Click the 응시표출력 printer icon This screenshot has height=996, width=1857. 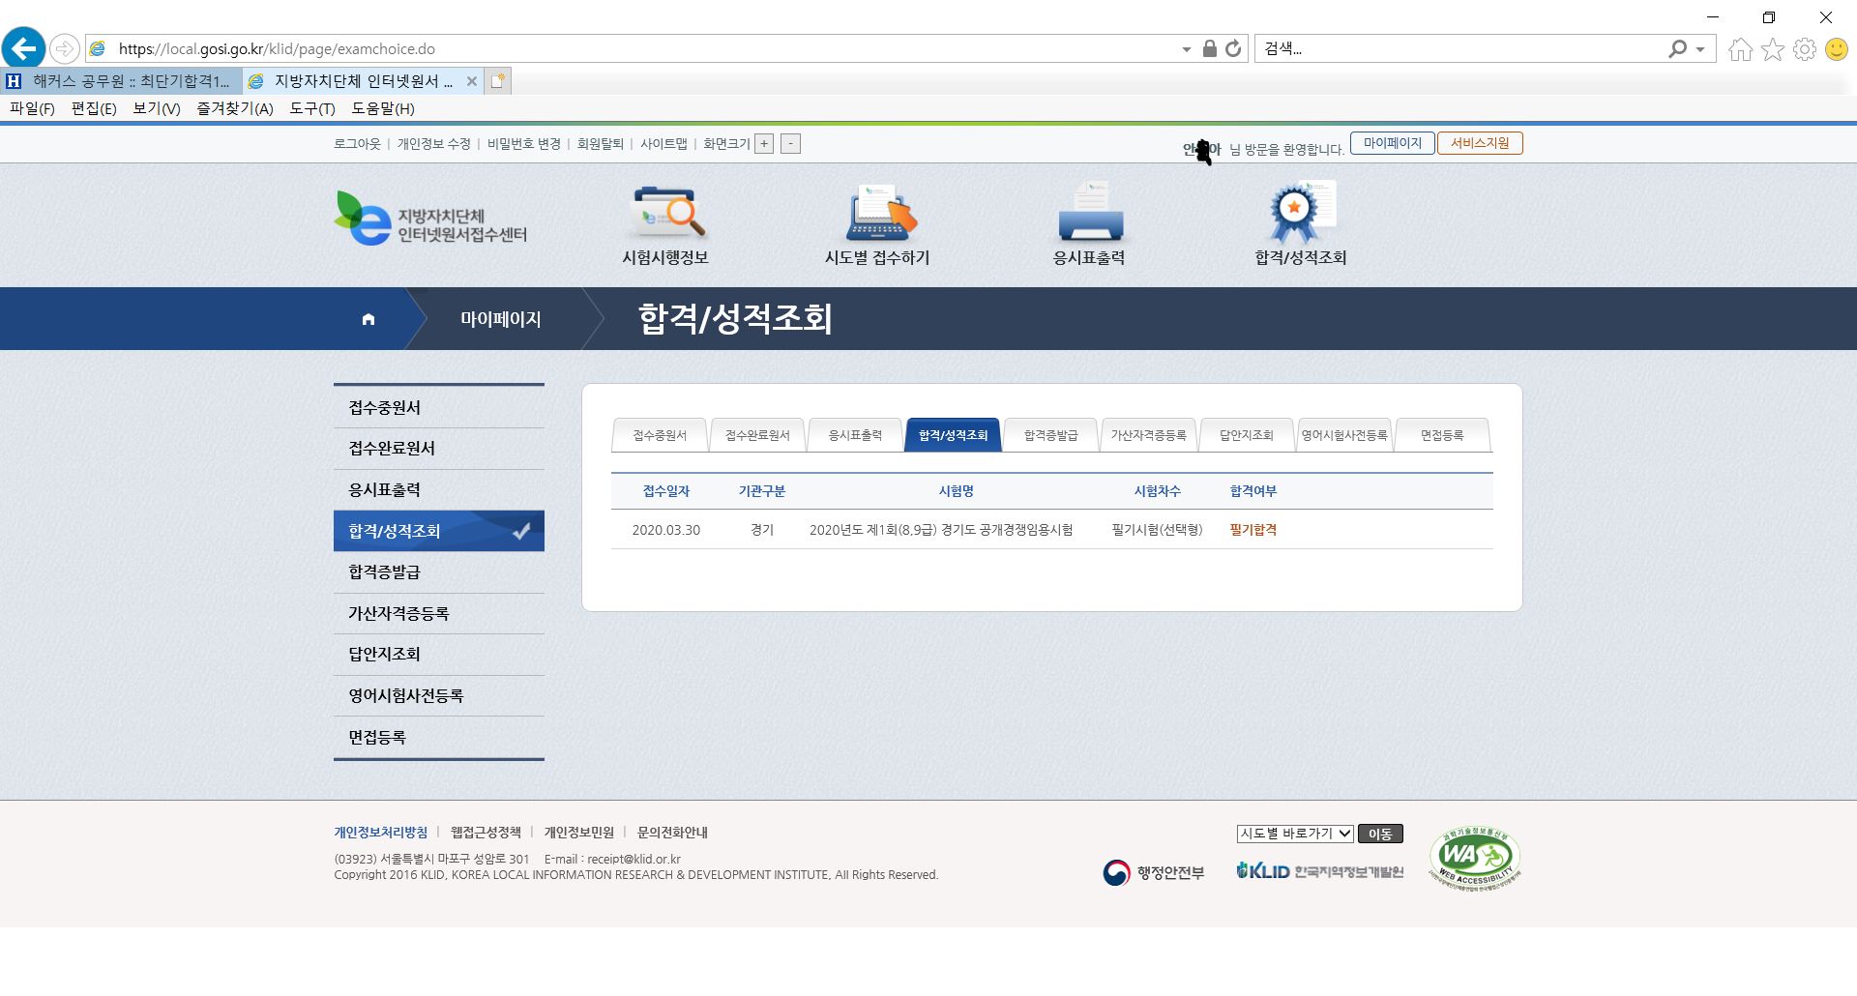click(x=1089, y=213)
